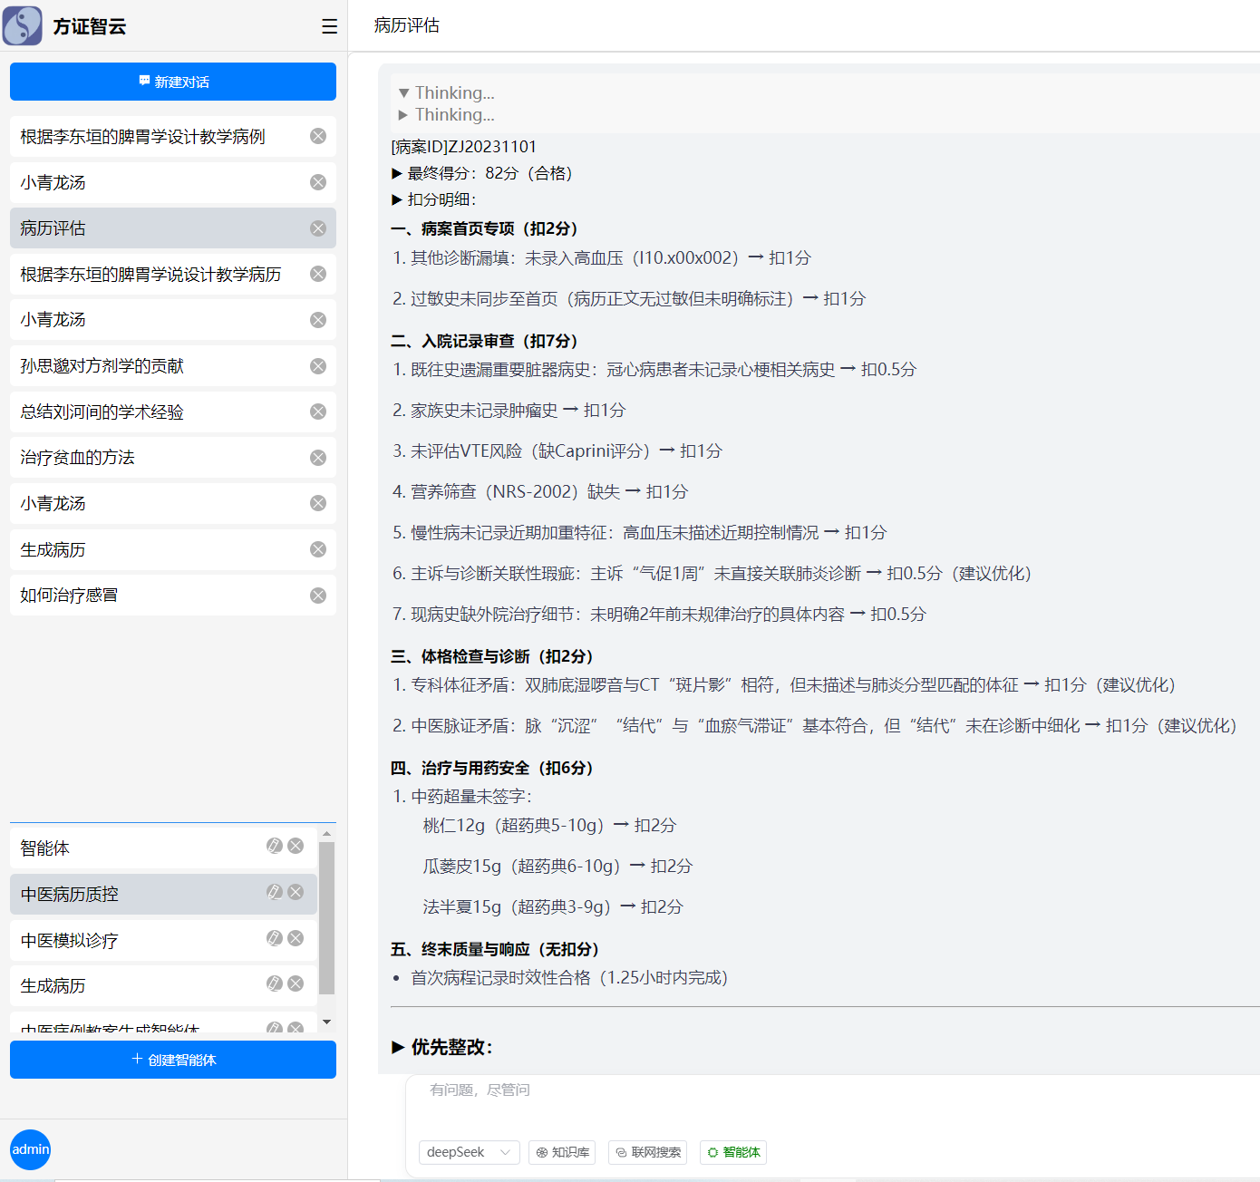Toggle the 知识库 knowledge base option

(x=562, y=1152)
